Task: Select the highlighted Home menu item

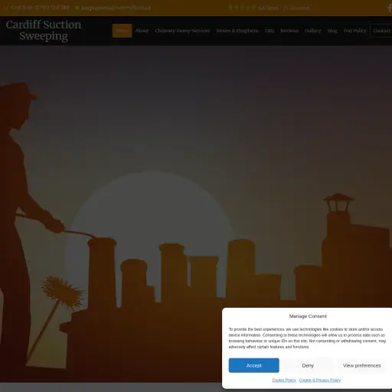Action: point(122,31)
